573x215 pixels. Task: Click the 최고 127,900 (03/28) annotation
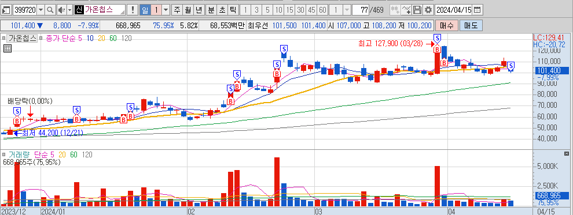tap(390, 44)
